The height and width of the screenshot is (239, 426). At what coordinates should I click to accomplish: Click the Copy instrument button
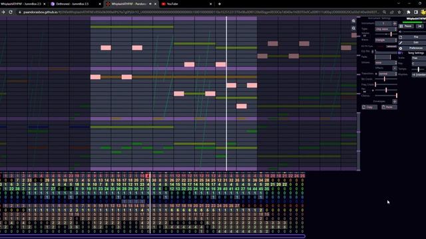pos(369,108)
